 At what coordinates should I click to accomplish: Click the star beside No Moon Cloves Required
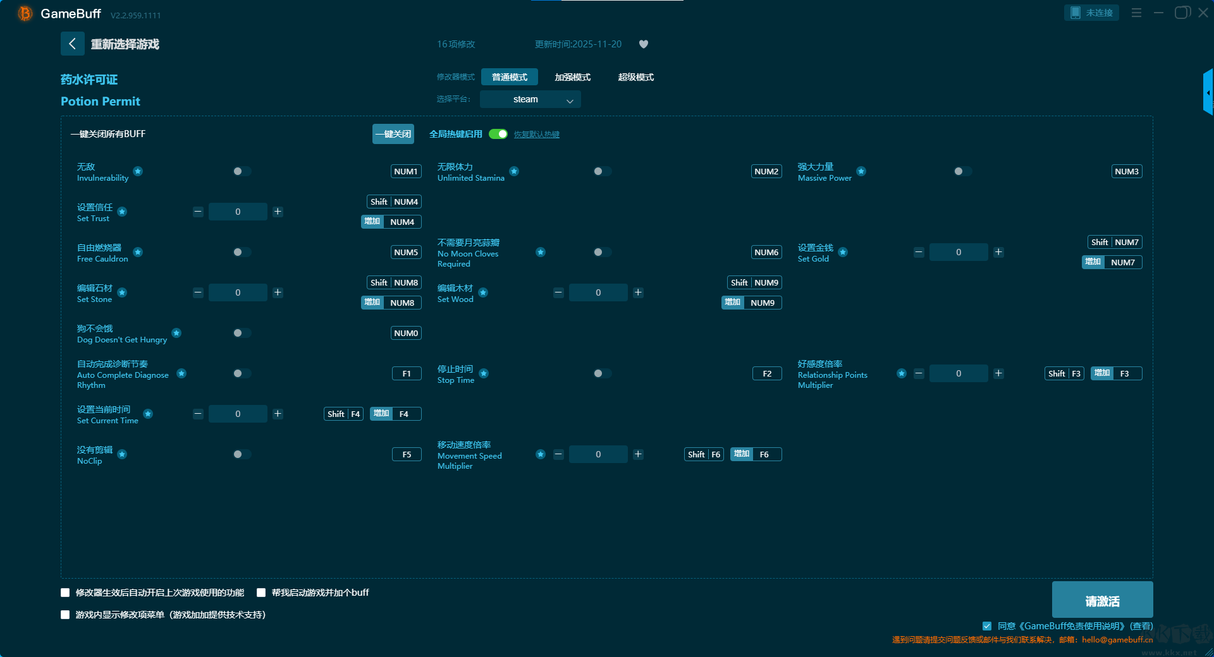(541, 252)
